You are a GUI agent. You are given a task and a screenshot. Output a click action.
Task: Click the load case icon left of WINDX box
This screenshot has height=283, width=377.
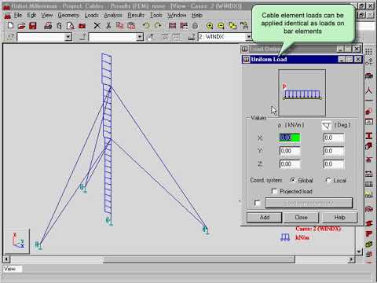(x=192, y=37)
